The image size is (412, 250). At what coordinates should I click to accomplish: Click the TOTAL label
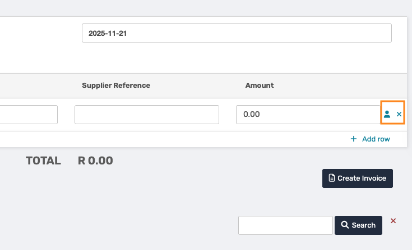click(x=43, y=161)
